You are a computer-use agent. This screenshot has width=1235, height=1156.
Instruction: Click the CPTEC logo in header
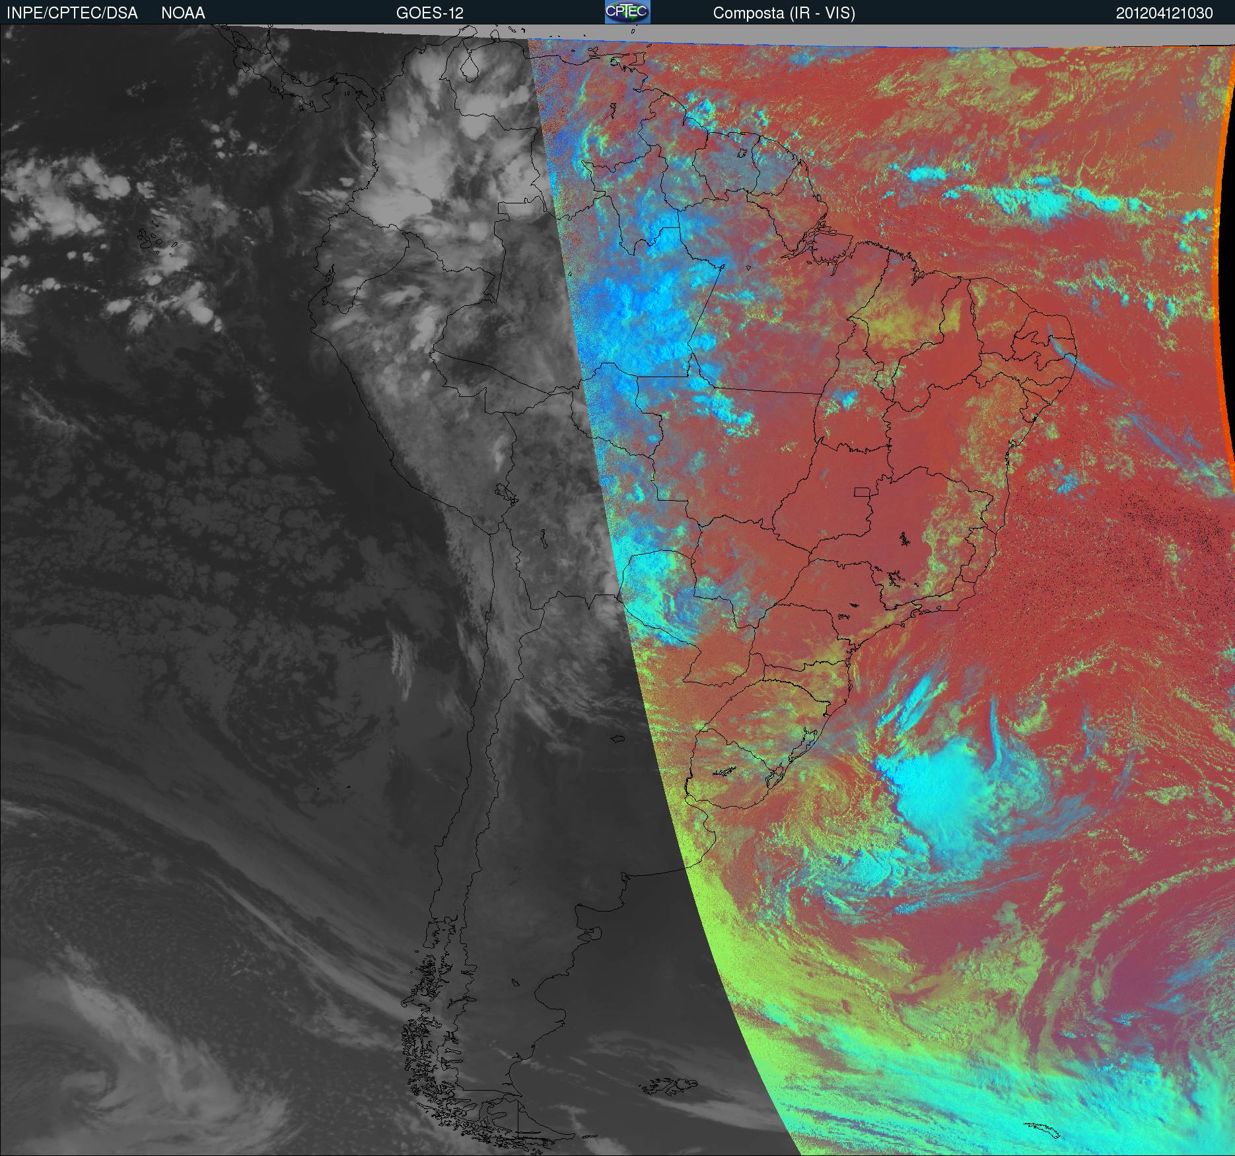click(x=627, y=12)
